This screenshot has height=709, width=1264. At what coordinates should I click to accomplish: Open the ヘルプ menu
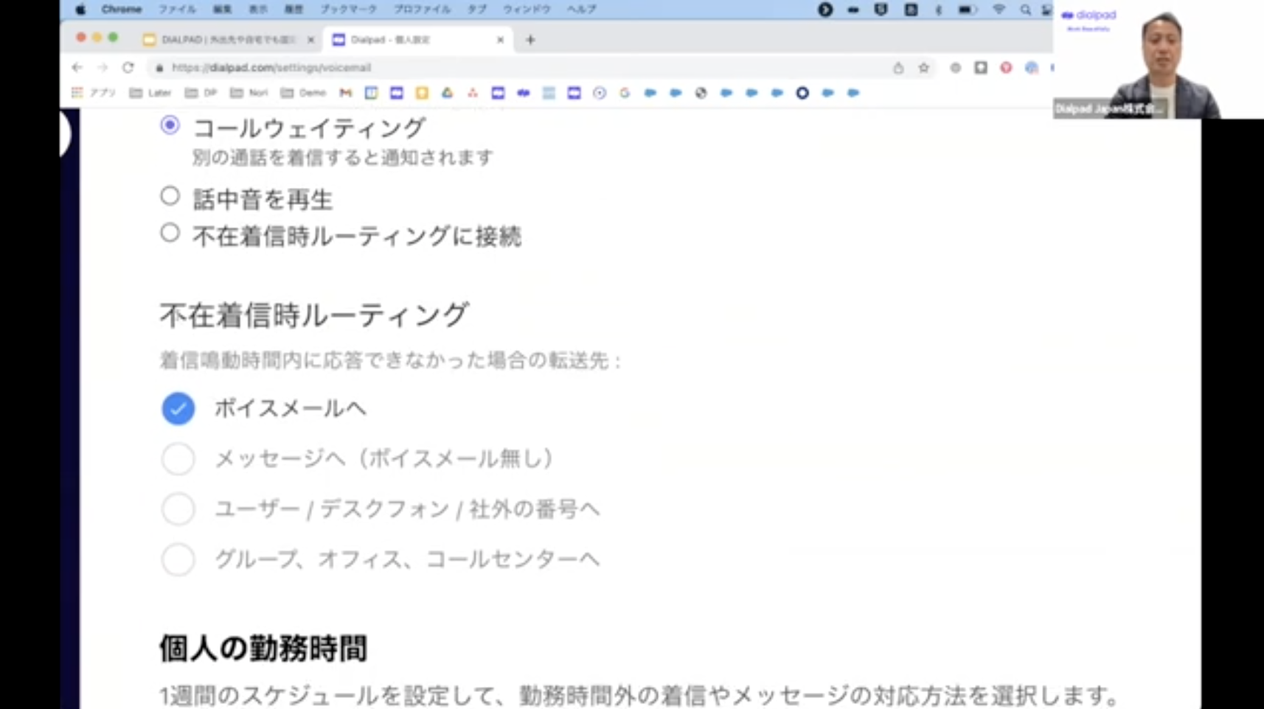pos(581,10)
